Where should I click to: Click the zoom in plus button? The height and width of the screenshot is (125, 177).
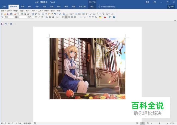point(167,123)
